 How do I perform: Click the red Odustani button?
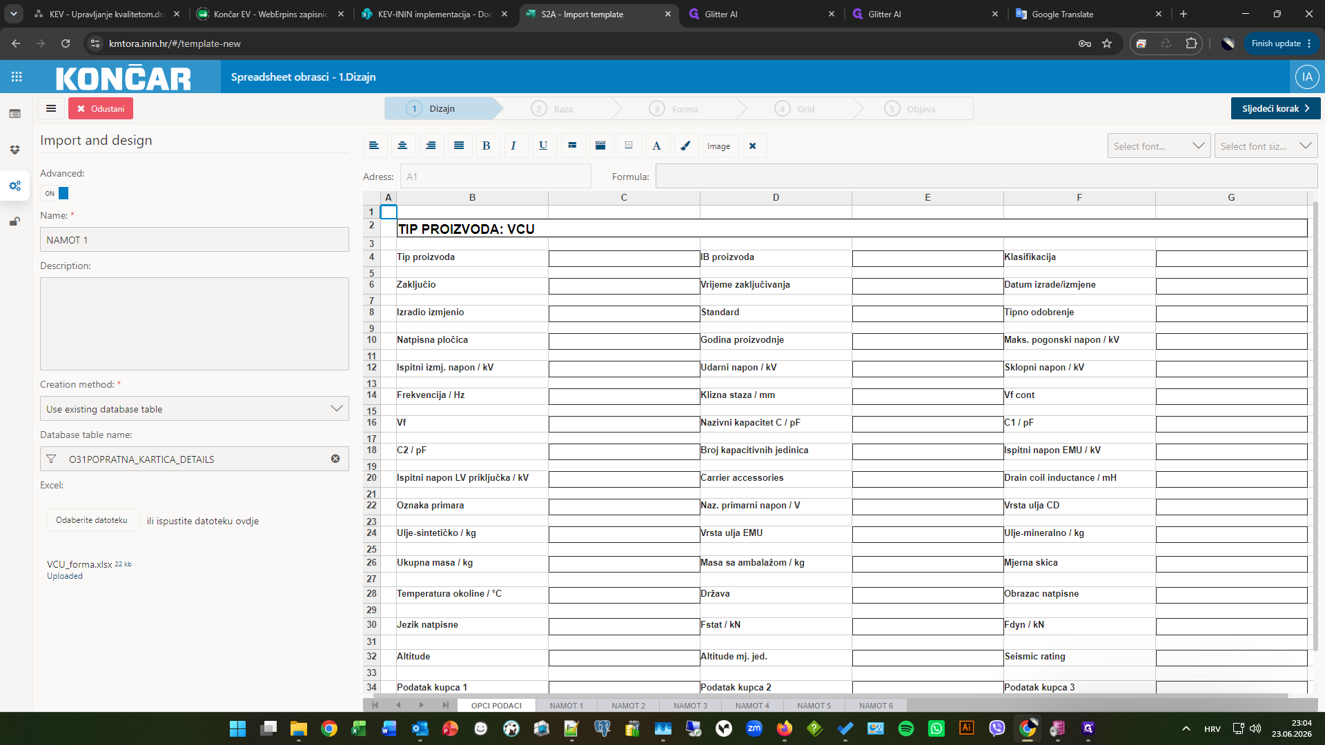[x=101, y=108]
